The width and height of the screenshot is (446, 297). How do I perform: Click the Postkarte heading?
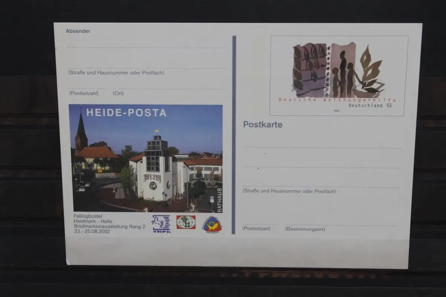click(263, 125)
